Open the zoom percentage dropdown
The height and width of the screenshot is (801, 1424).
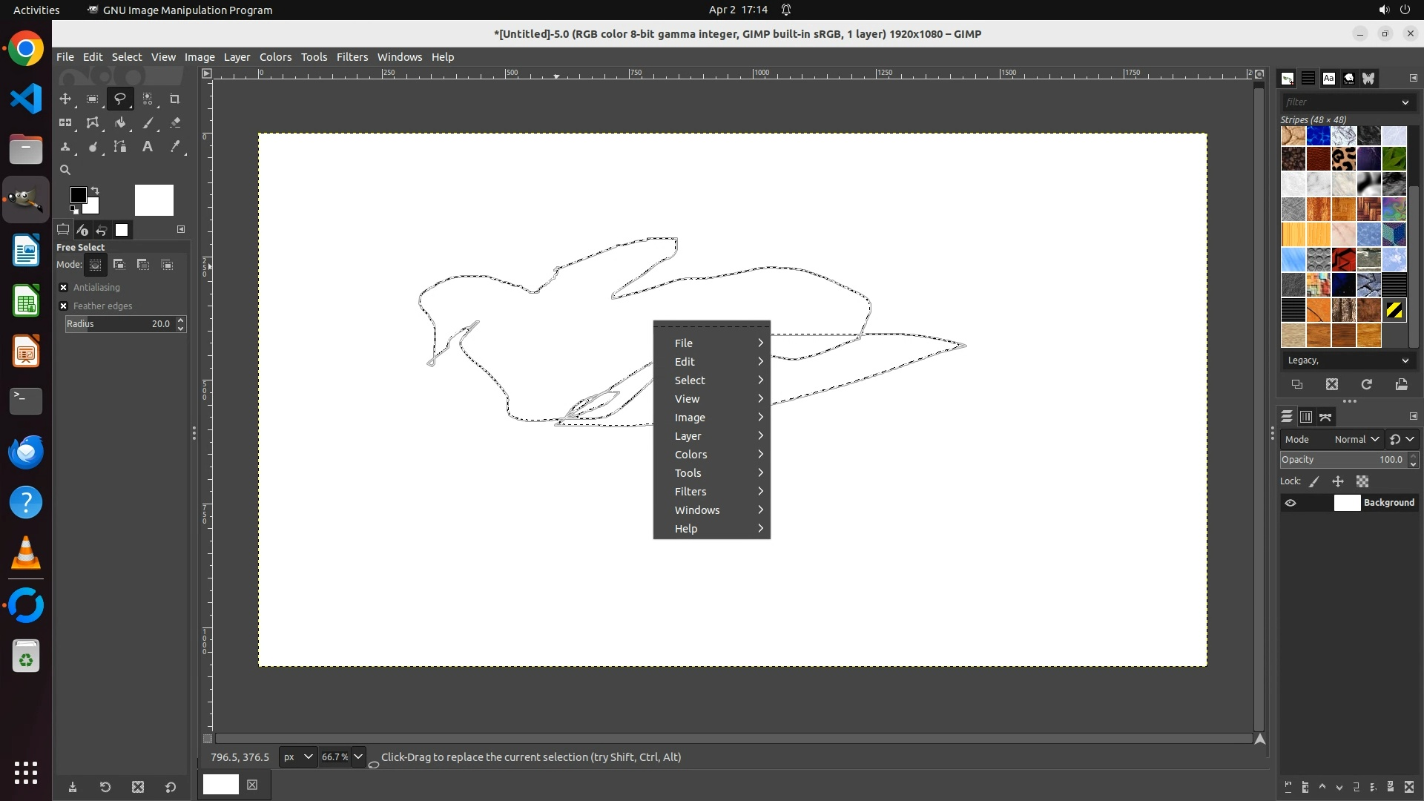358,757
